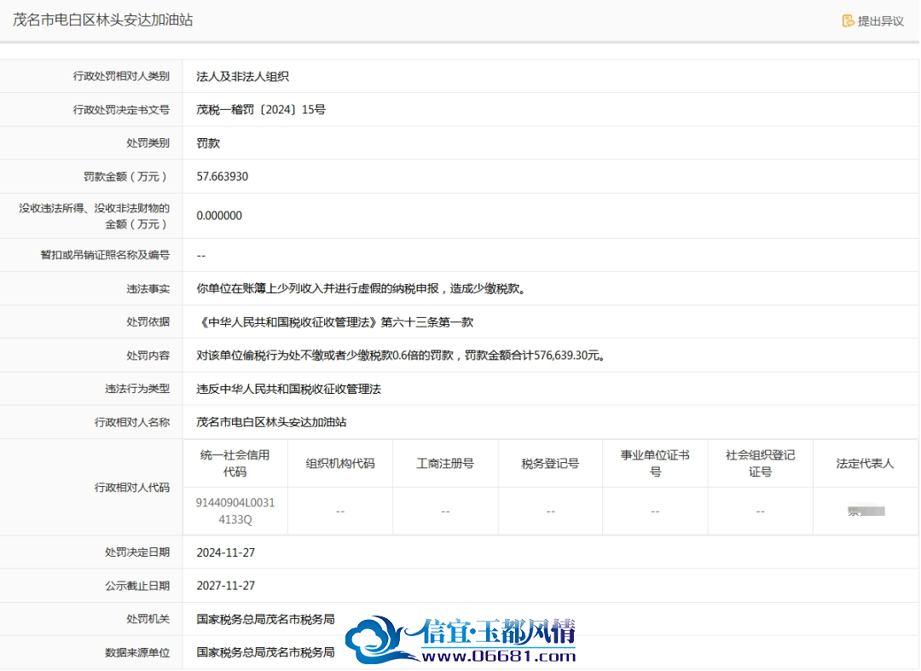Click the 社会组织登记证号 column header
The image size is (921, 671).
[760, 463]
